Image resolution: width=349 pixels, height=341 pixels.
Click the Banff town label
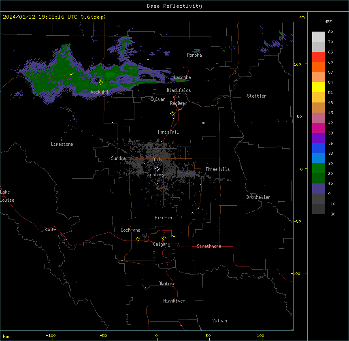50,230
